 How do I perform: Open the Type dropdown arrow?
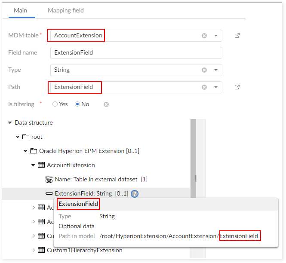pyautogui.click(x=216, y=70)
